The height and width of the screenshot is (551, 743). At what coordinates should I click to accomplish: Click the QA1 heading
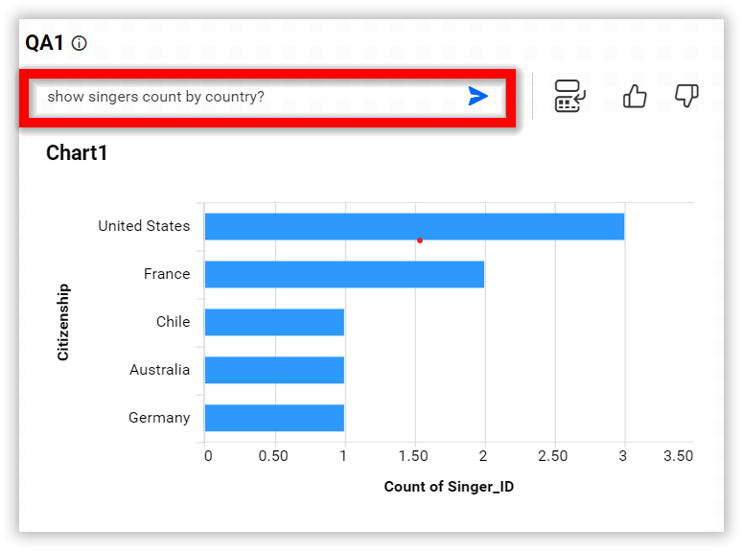44,43
